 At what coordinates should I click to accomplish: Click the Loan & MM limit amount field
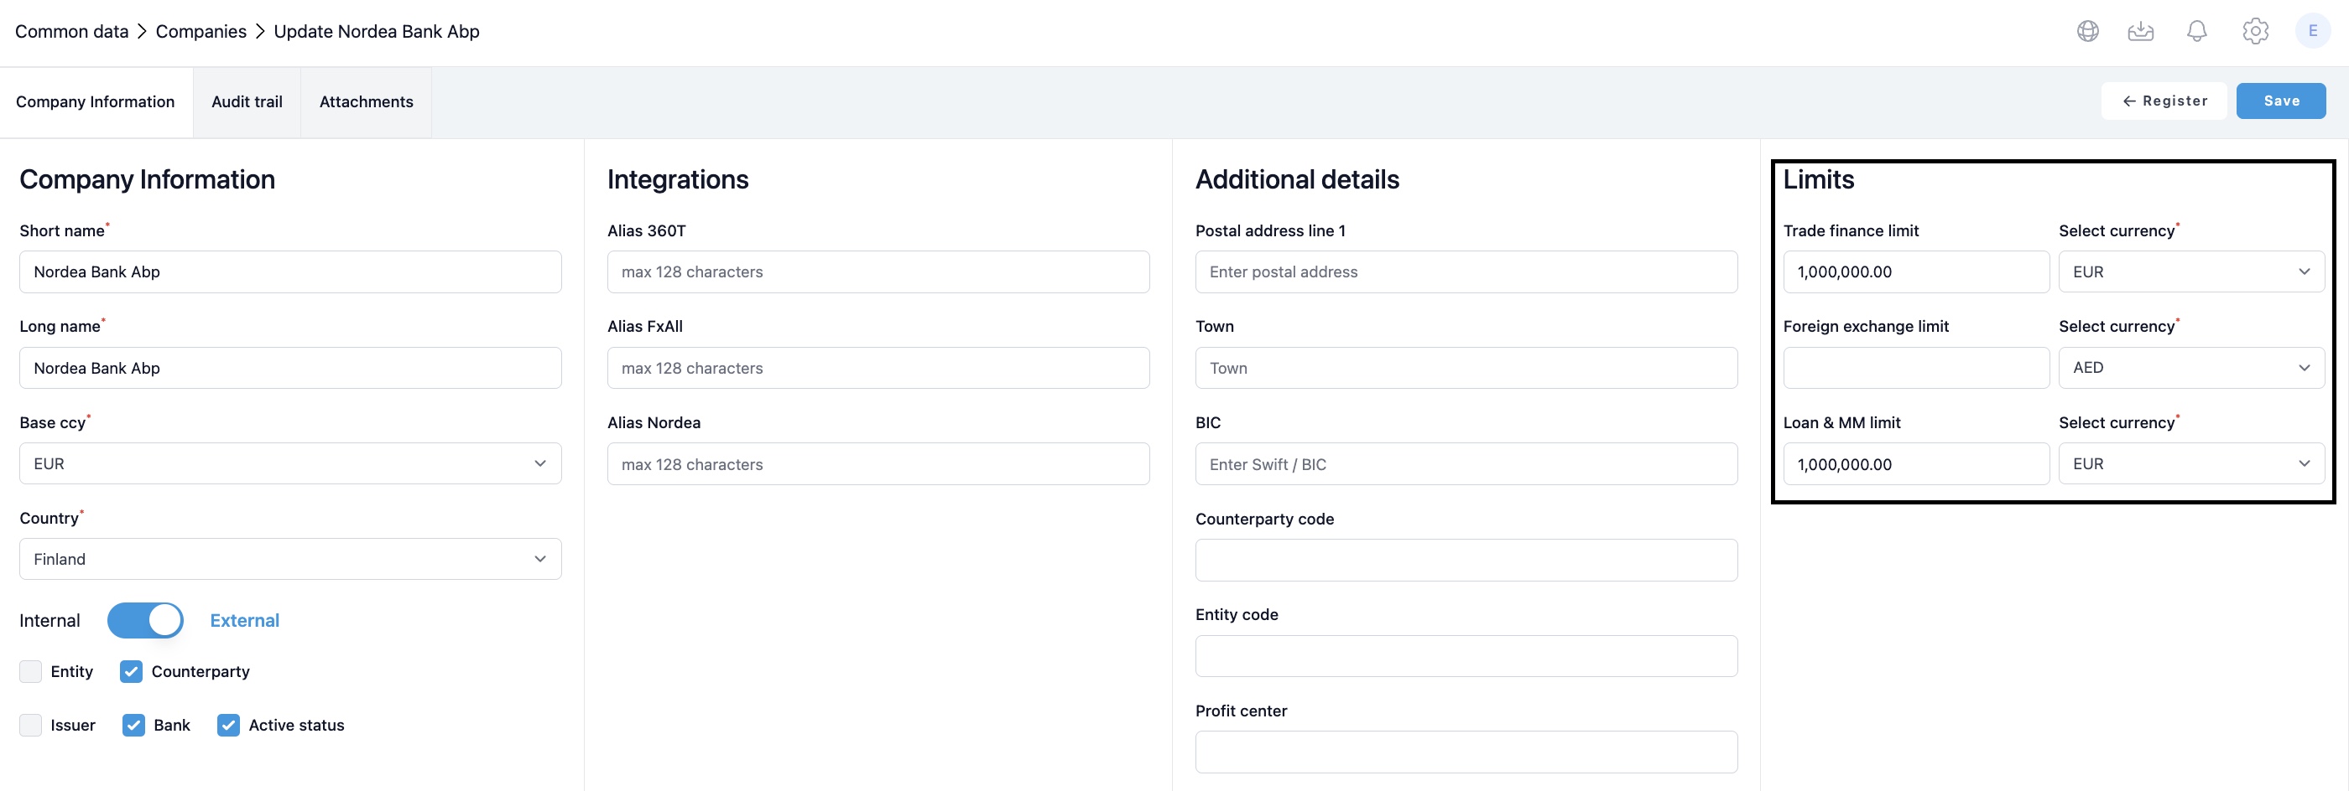[1916, 464]
